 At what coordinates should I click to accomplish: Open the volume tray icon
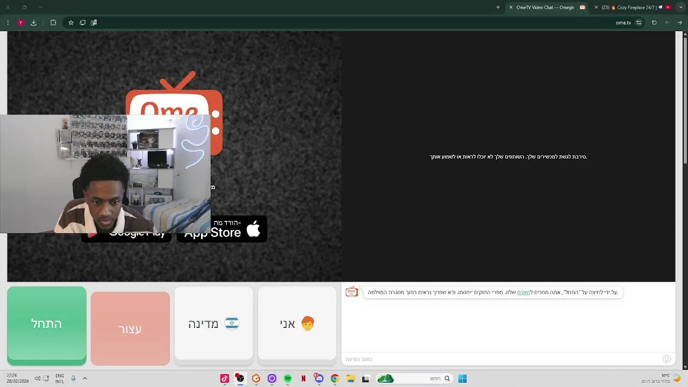coord(37,378)
